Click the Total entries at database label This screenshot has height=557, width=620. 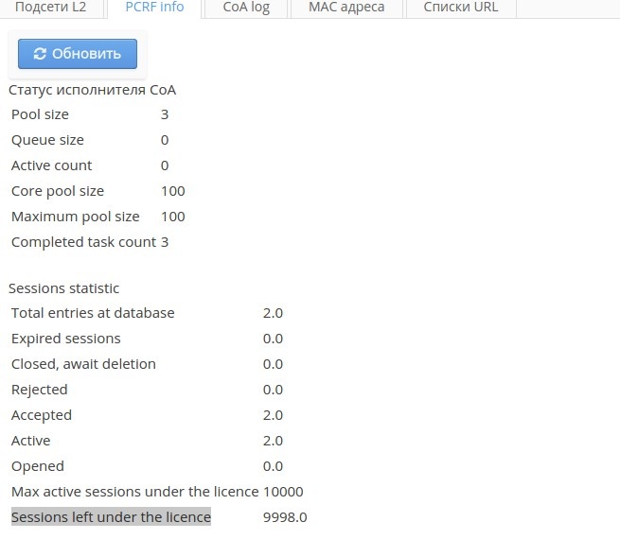[93, 313]
